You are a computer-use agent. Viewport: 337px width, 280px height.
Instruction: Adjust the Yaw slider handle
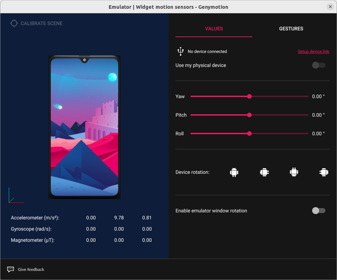click(x=249, y=96)
